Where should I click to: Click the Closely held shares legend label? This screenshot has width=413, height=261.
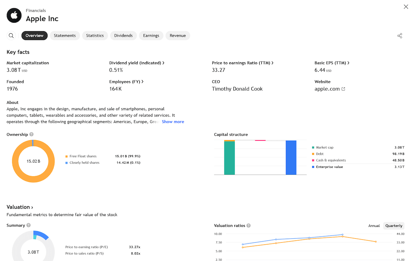pyautogui.click(x=85, y=162)
